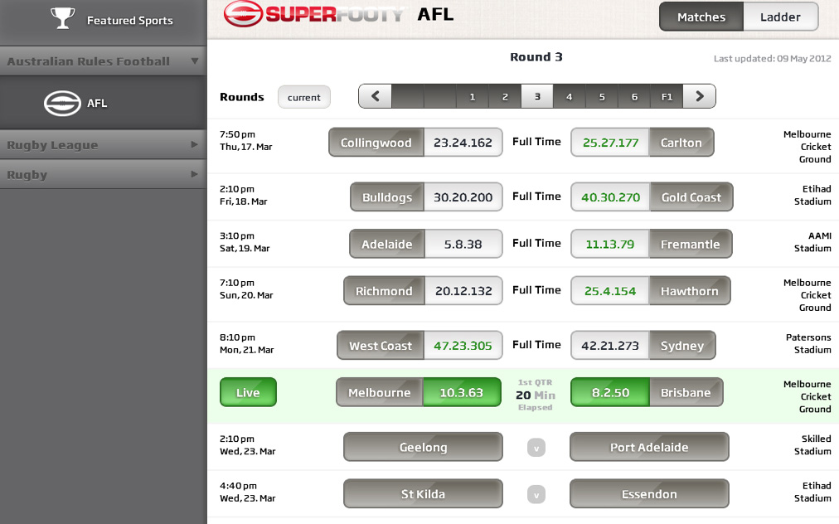Click the West Coast team button
The height and width of the screenshot is (524, 839).
pyautogui.click(x=381, y=345)
